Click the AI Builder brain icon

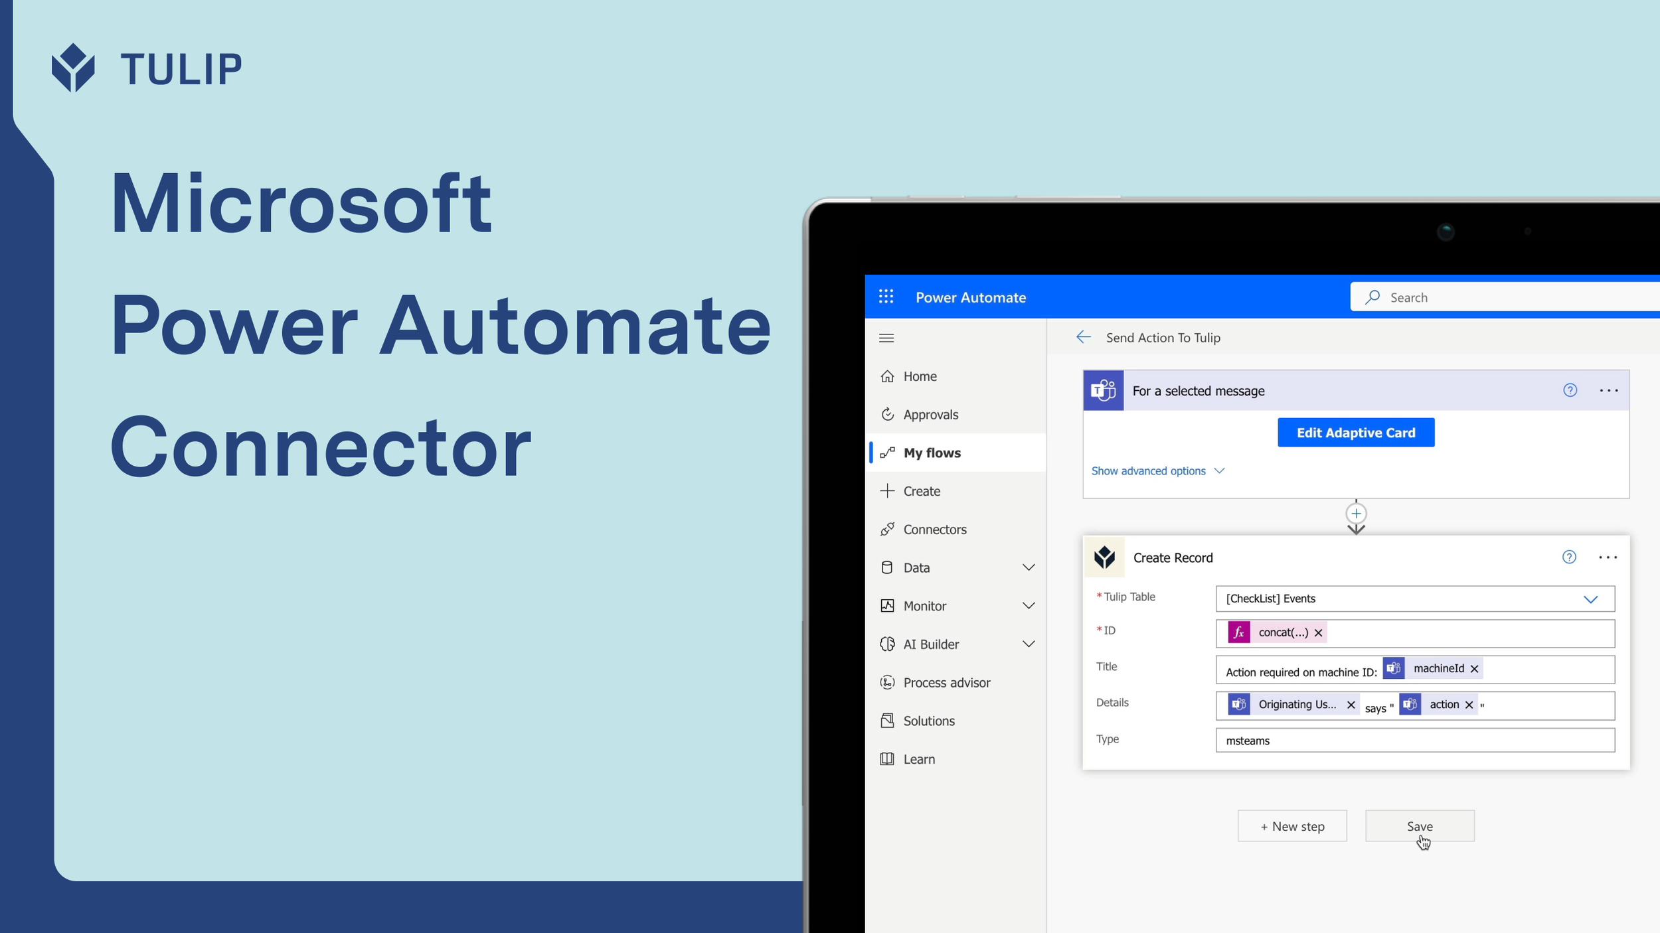(x=887, y=644)
